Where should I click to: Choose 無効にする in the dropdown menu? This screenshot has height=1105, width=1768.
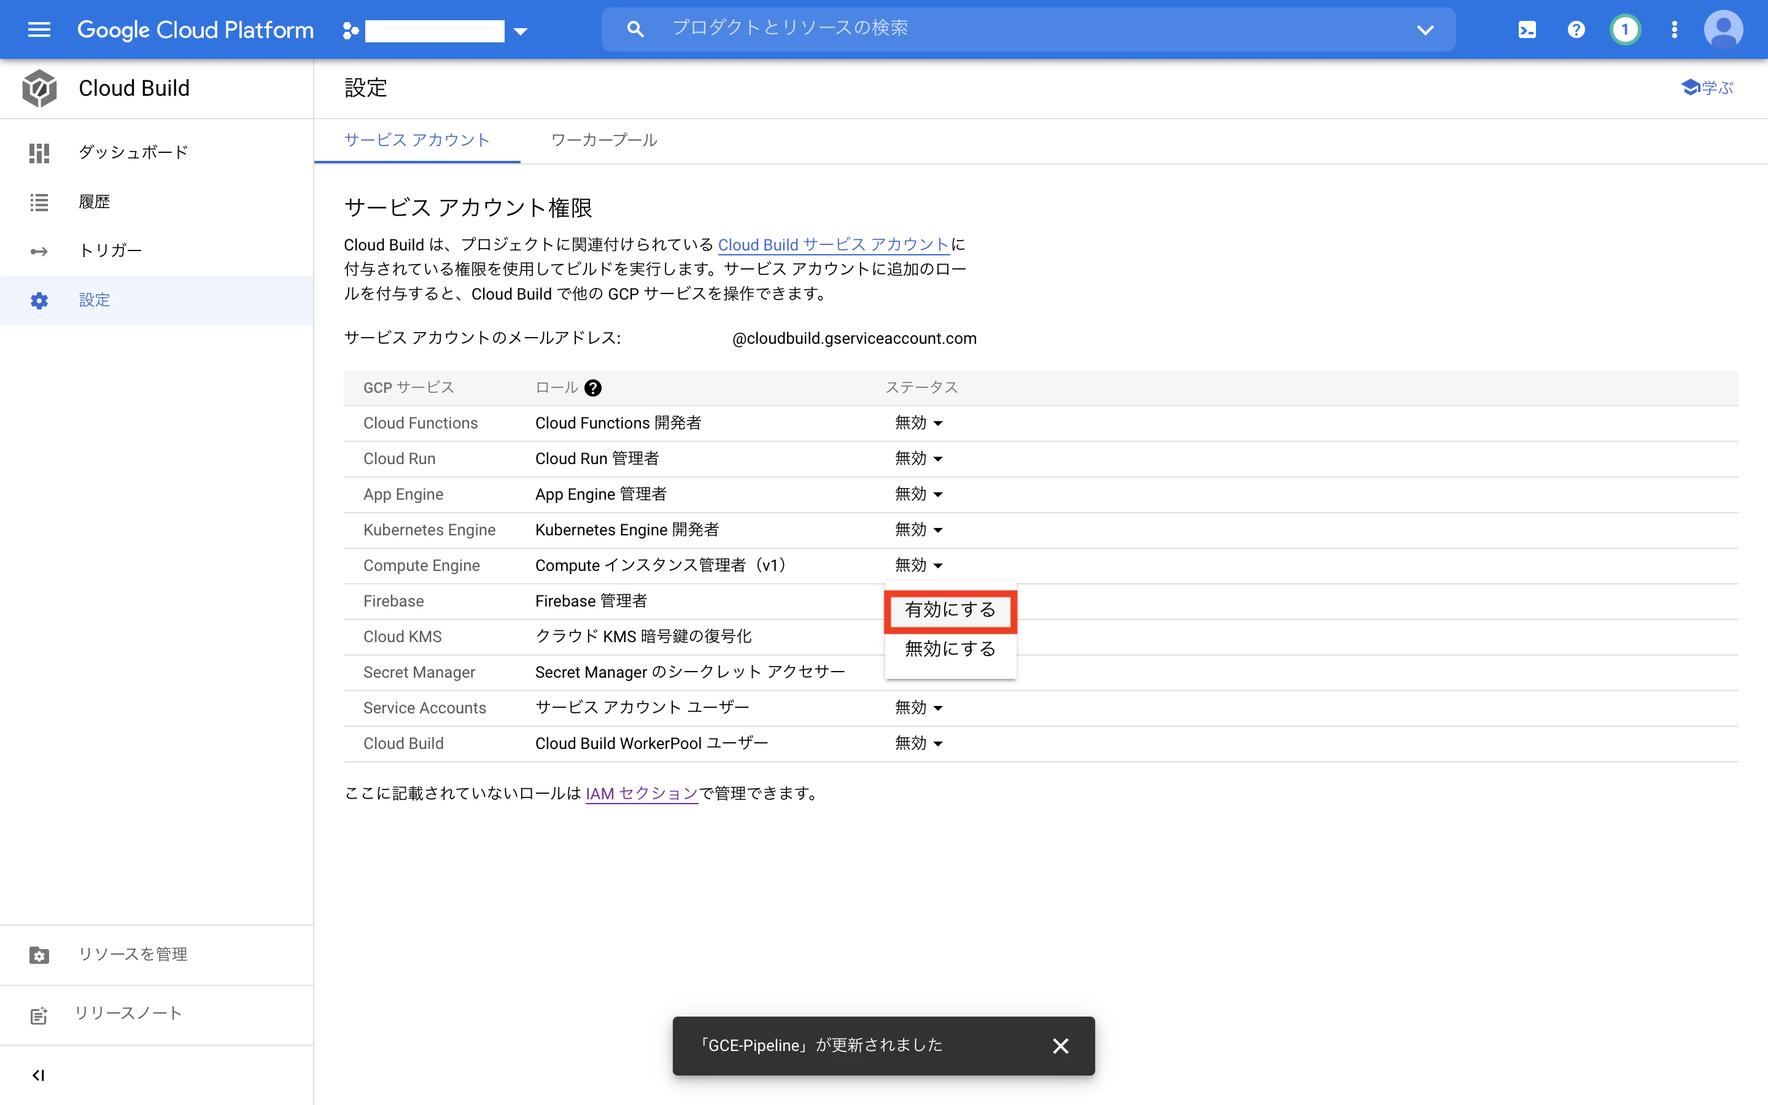coord(950,649)
